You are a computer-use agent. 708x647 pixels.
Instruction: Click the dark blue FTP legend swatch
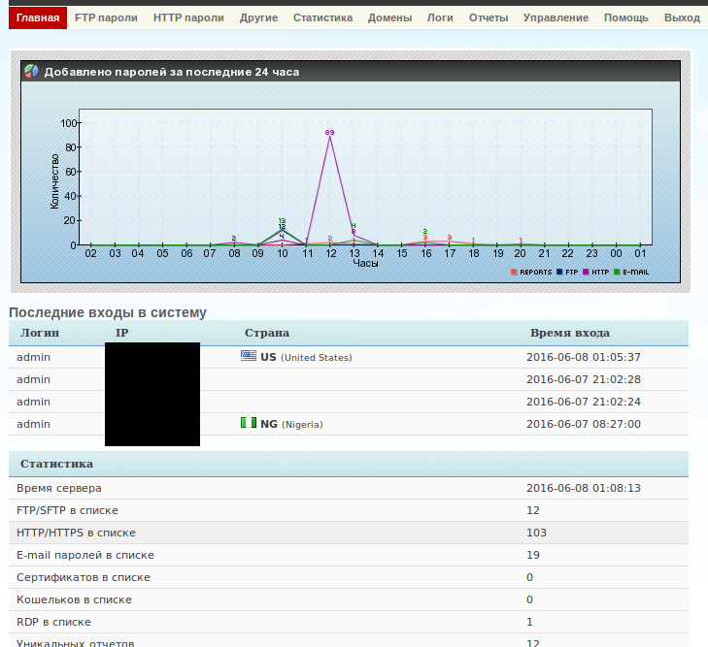pyautogui.click(x=559, y=272)
